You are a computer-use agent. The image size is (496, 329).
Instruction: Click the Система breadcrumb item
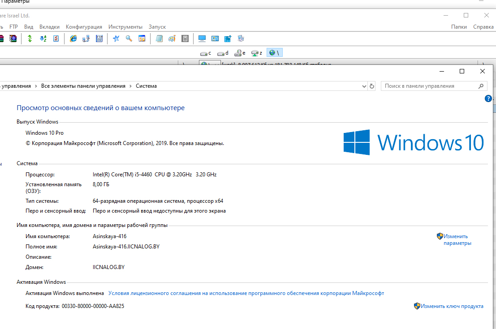click(146, 86)
